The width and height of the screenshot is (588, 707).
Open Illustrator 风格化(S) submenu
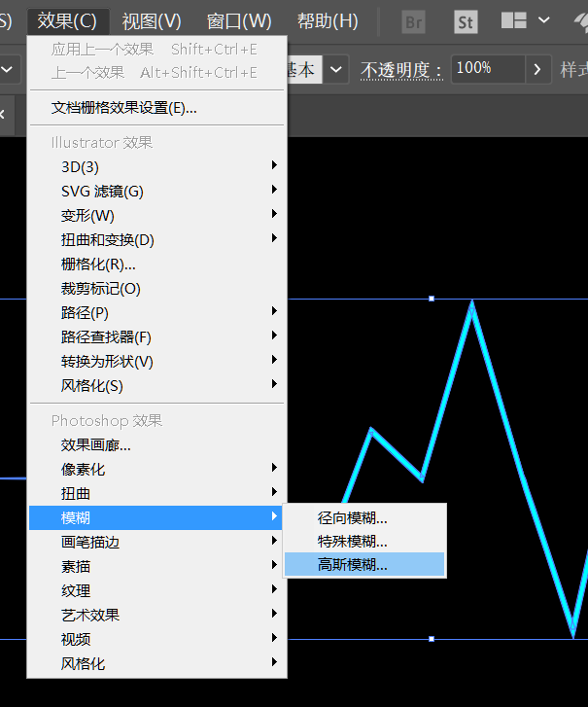(156, 386)
